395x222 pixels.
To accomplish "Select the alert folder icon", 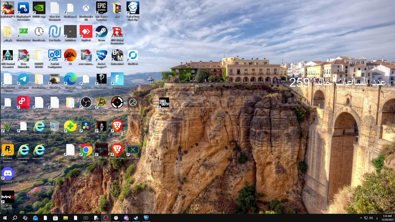I will point(117,10).
